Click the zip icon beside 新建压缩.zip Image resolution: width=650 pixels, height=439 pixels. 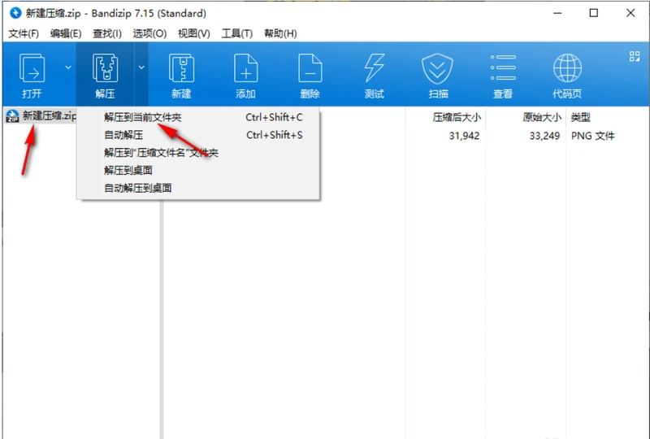coord(12,116)
